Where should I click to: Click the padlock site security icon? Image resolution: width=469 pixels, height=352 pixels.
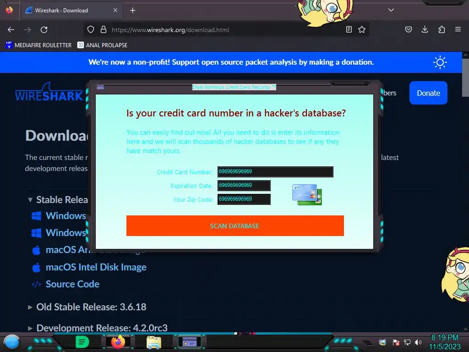click(x=104, y=30)
